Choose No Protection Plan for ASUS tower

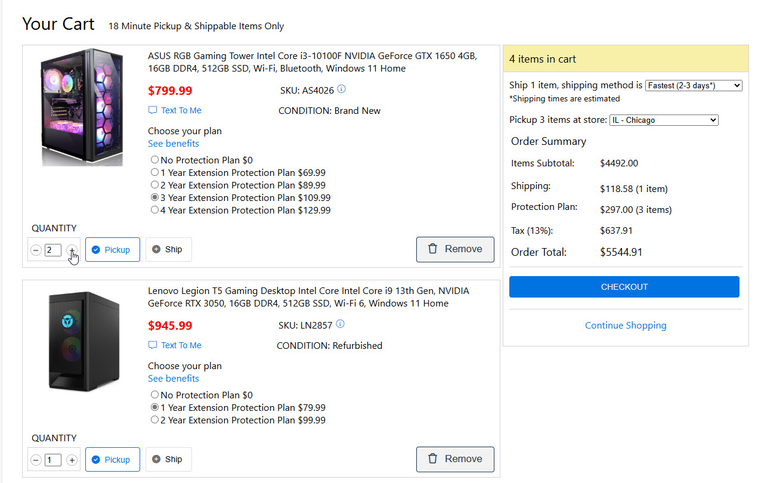[x=155, y=160]
